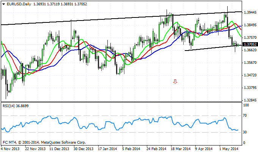Image resolution: width=258 pixels, height=152 pixels.
Task: Click the red down arrow marker
Action: pos(175,81)
